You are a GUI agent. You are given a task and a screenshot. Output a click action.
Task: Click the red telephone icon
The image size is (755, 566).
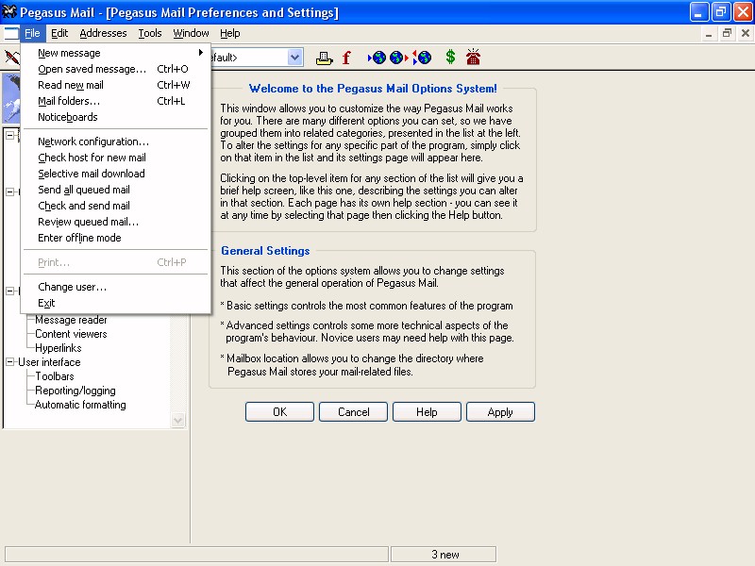click(x=473, y=57)
